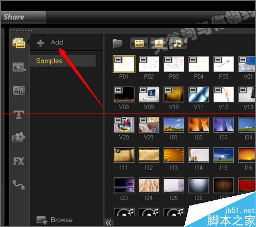Click the Add folder text button
The image size is (256, 227).
tap(57, 42)
